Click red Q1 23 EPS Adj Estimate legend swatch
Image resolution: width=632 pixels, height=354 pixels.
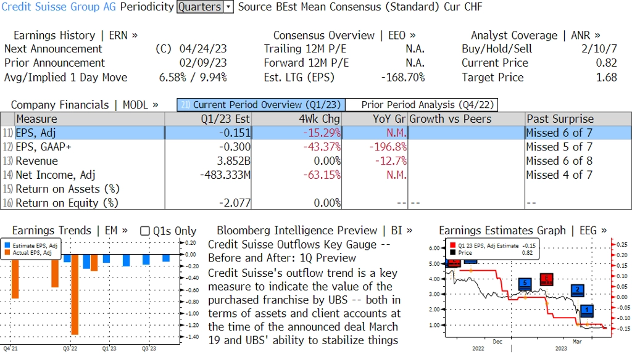coord(453,245)
